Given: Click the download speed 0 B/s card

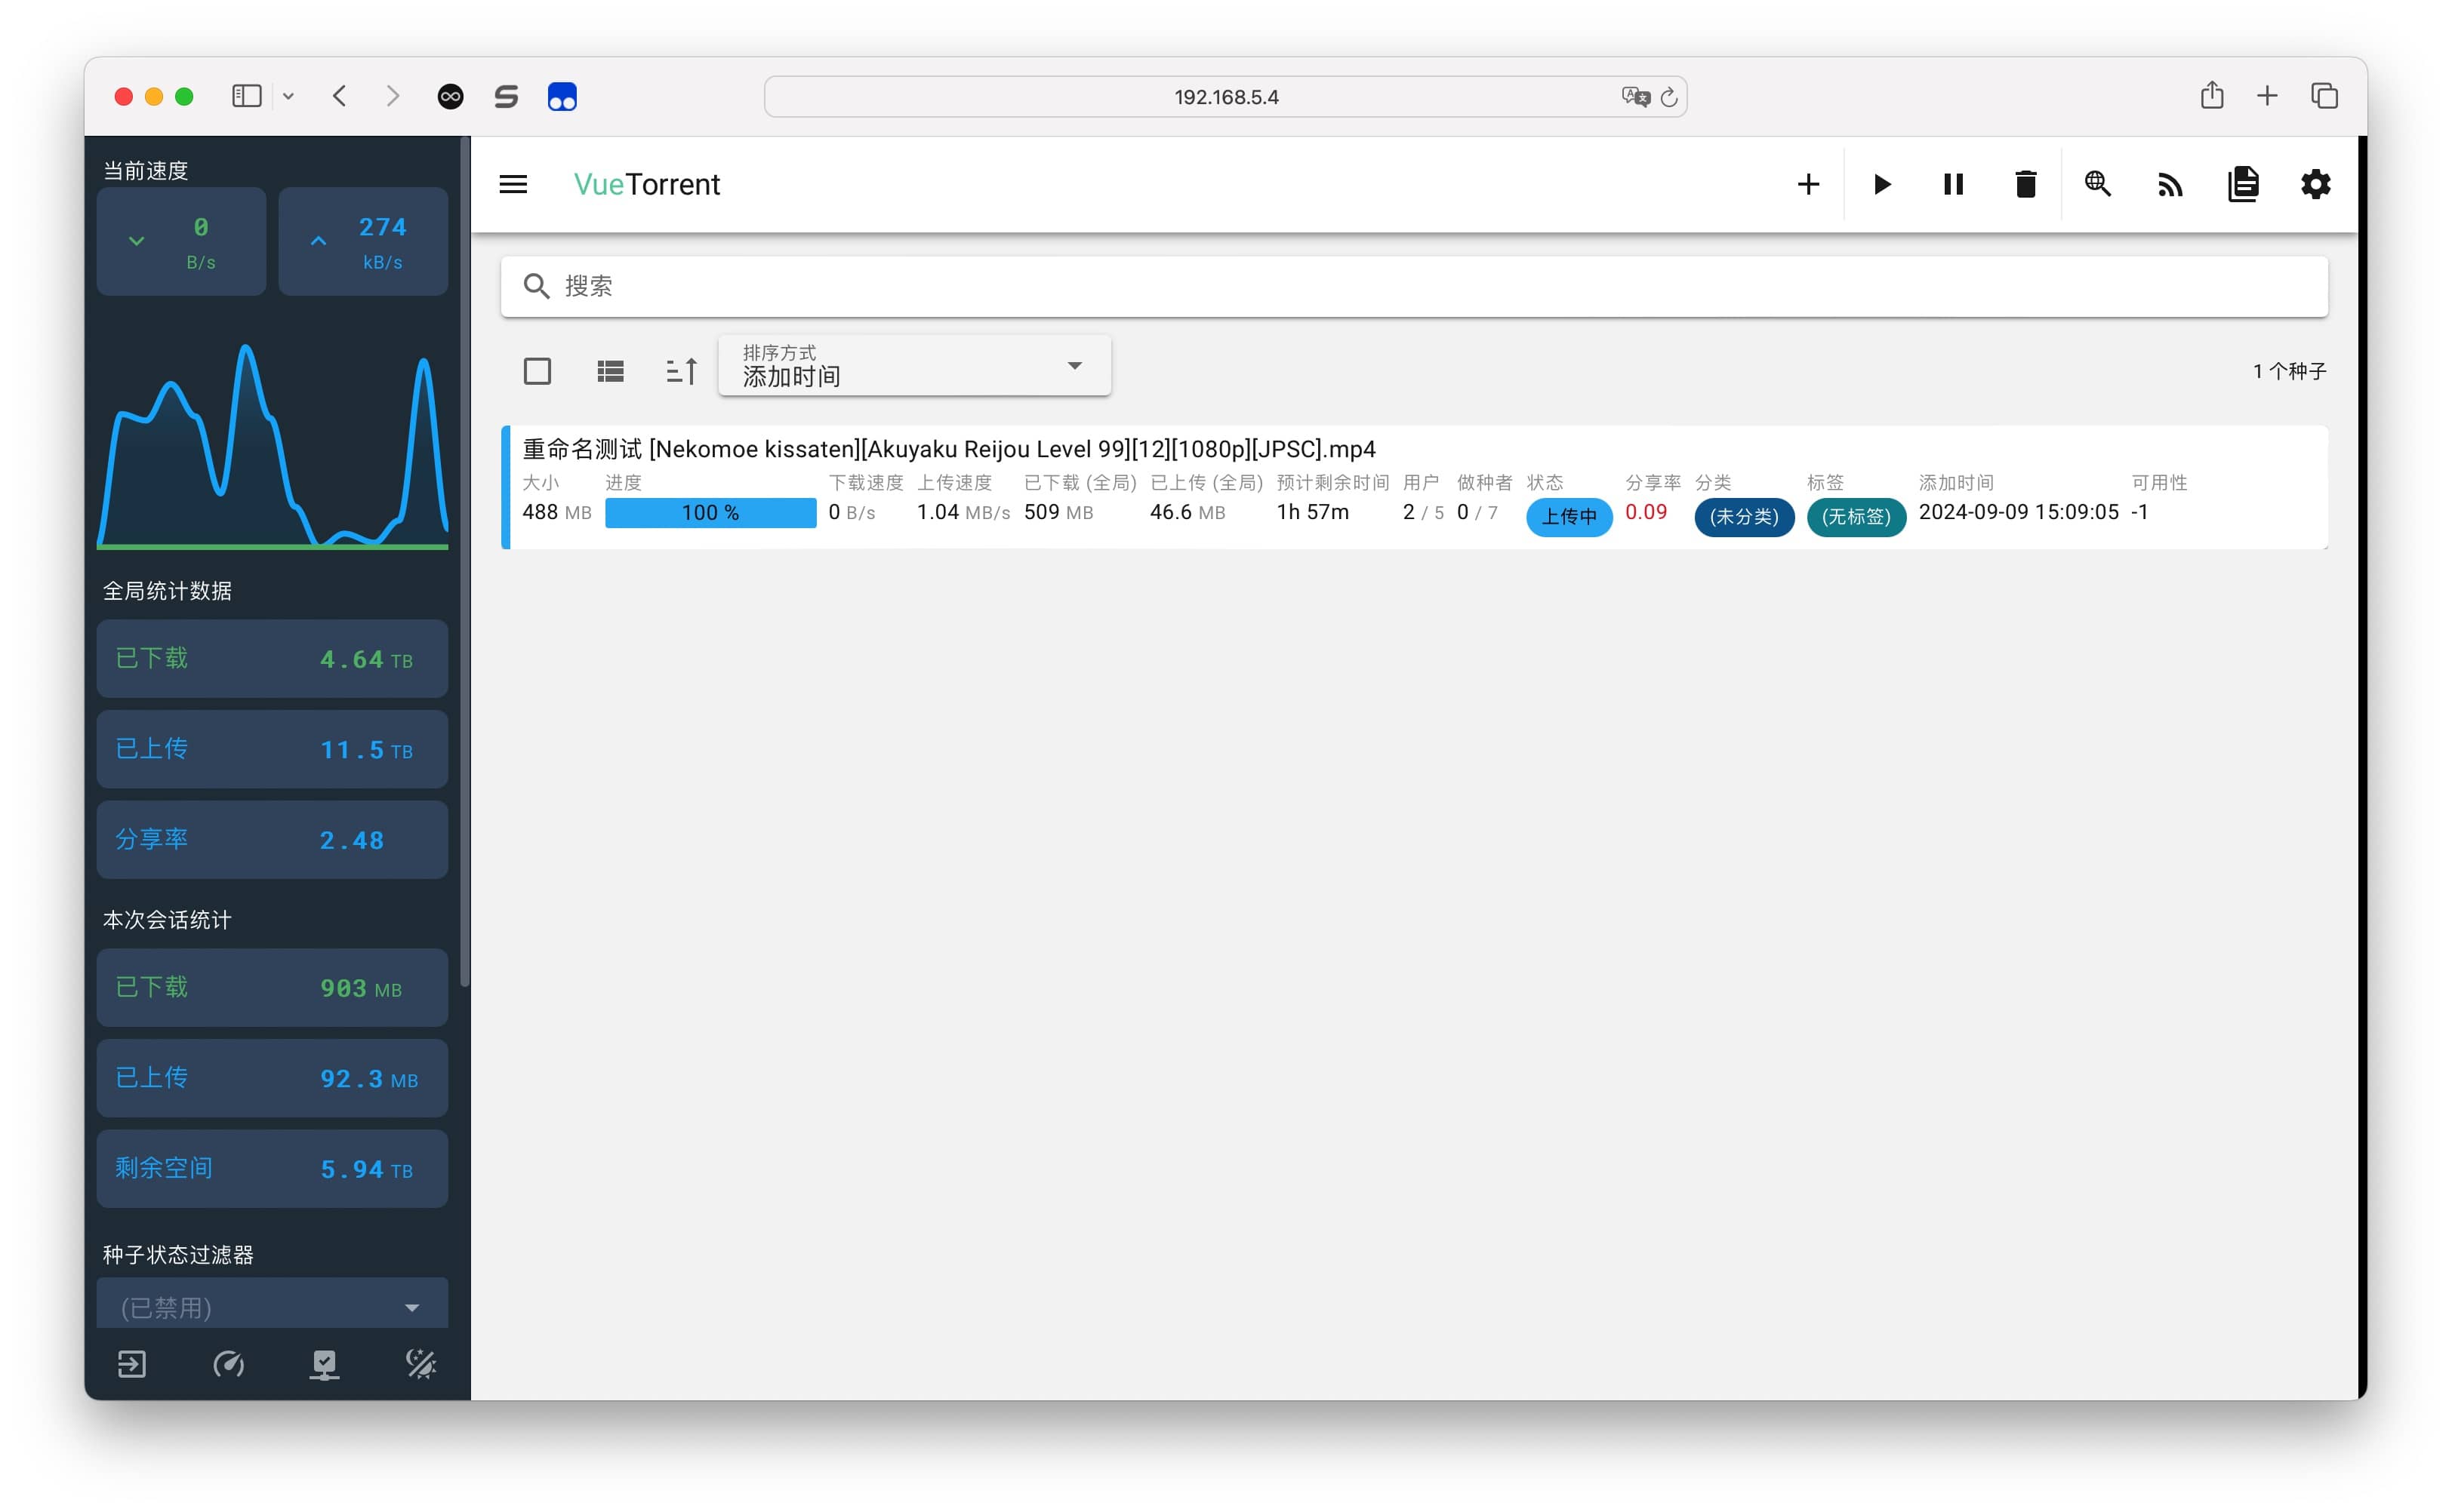Looking at the screenshot, I should pos(181,241).
